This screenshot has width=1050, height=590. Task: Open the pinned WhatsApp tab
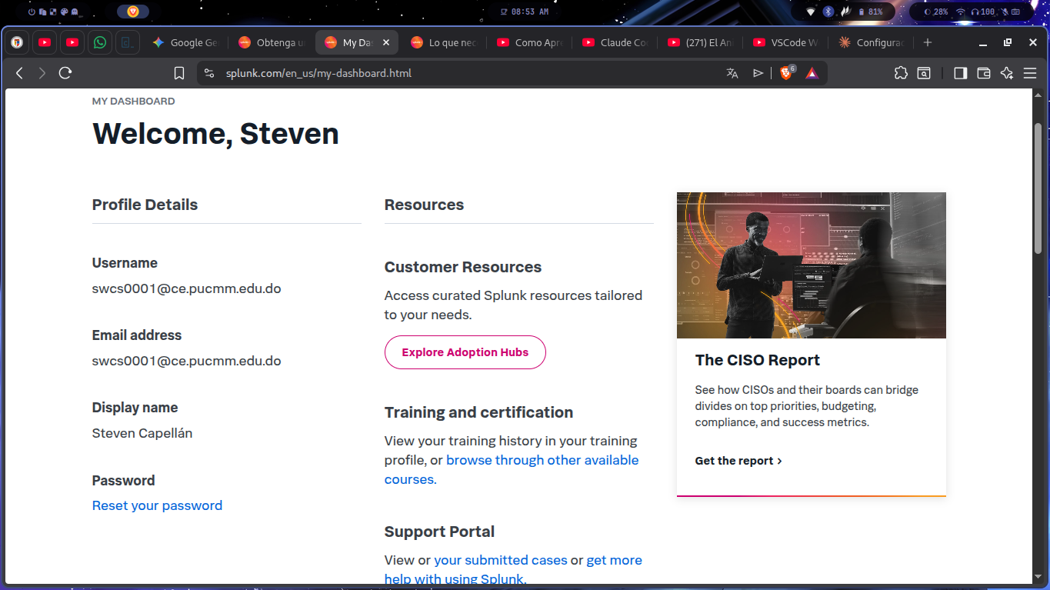coord(100,43)
